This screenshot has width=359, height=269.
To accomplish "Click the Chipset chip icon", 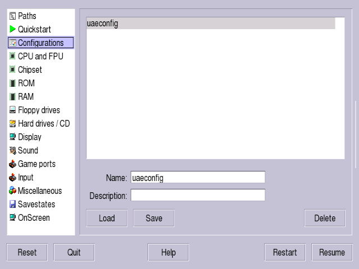I will (12, 69).
